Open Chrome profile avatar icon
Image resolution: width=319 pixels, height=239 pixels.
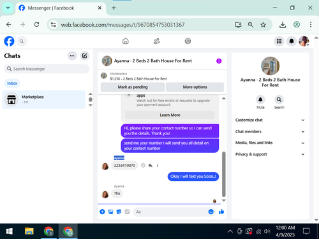coord(297,25)
